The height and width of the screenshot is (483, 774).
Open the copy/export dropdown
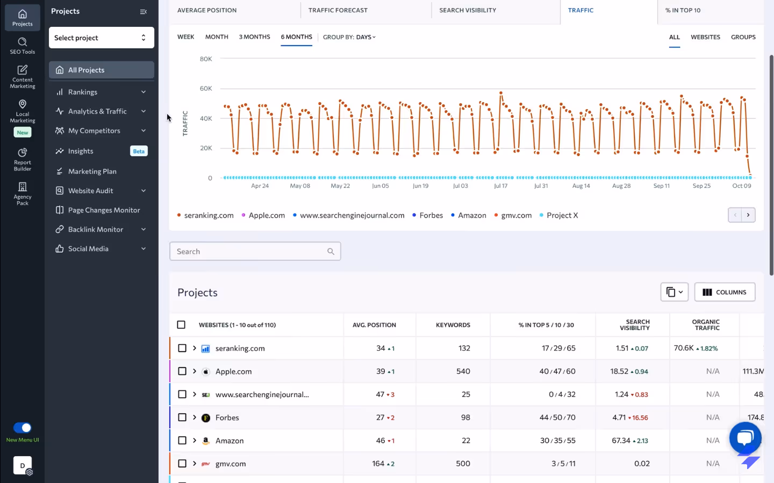674,292
